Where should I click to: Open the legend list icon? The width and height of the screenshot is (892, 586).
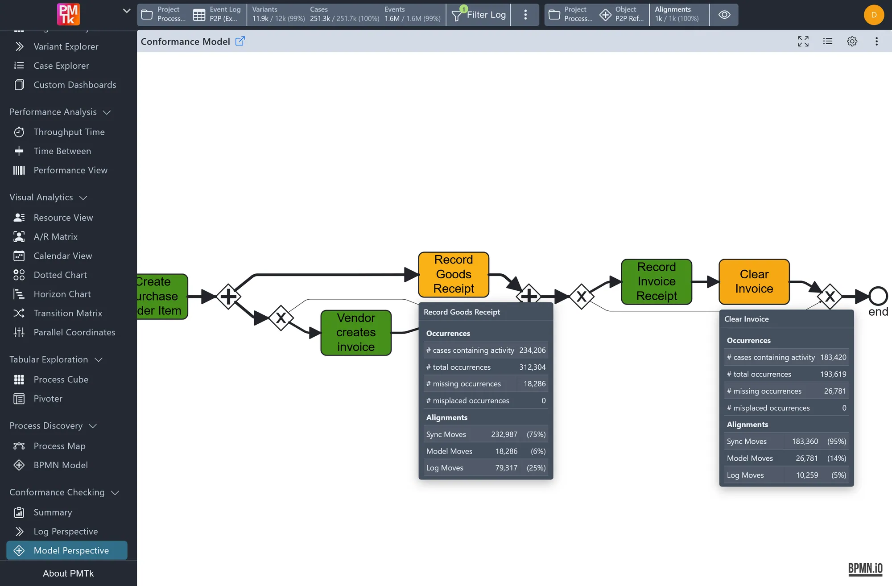pyautogui.click(x=828, y=41)
